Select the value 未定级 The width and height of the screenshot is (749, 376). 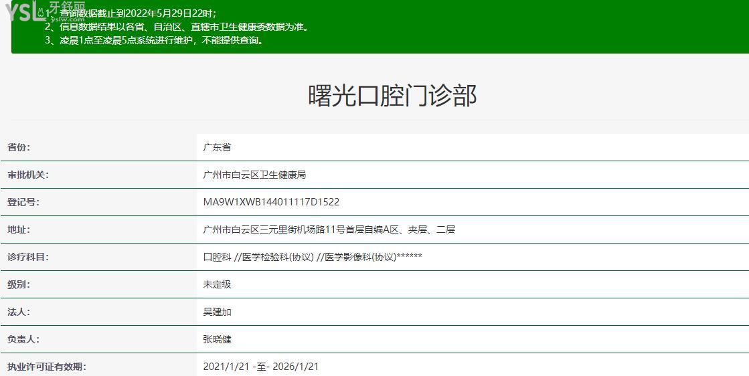217,284
